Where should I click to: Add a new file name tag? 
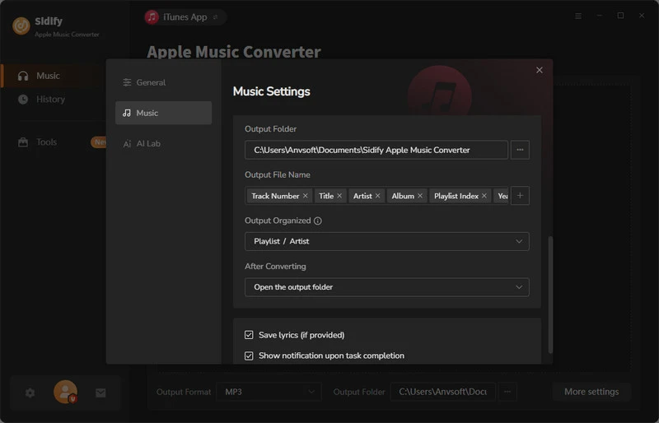520,196
